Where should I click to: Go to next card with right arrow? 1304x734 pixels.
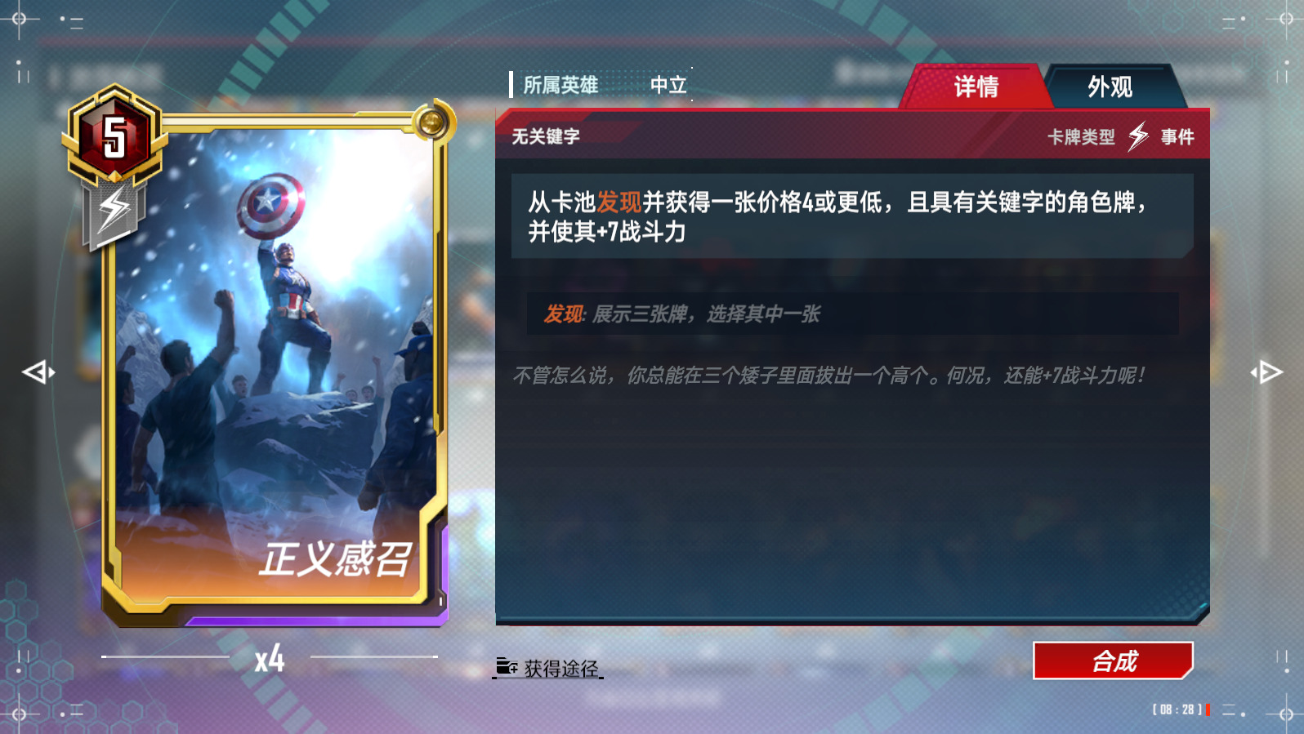coord(1266,372)
